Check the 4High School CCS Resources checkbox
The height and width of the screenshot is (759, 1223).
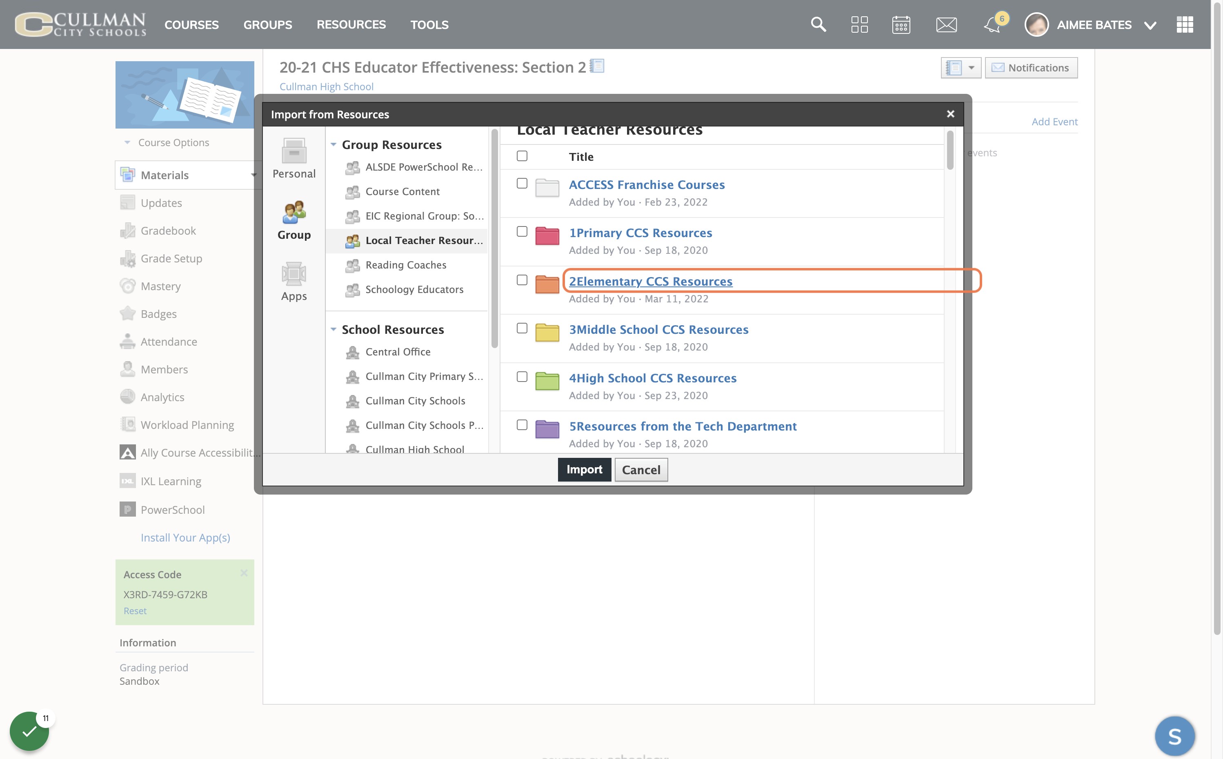click(522, 377)
